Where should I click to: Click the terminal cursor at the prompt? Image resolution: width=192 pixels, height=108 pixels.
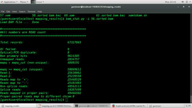[x=67, y=100]
